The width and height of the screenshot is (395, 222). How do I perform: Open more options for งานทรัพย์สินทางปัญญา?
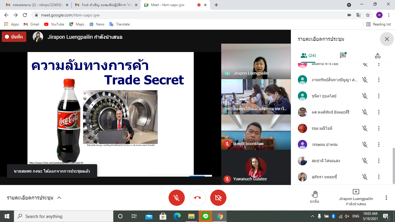379,80
